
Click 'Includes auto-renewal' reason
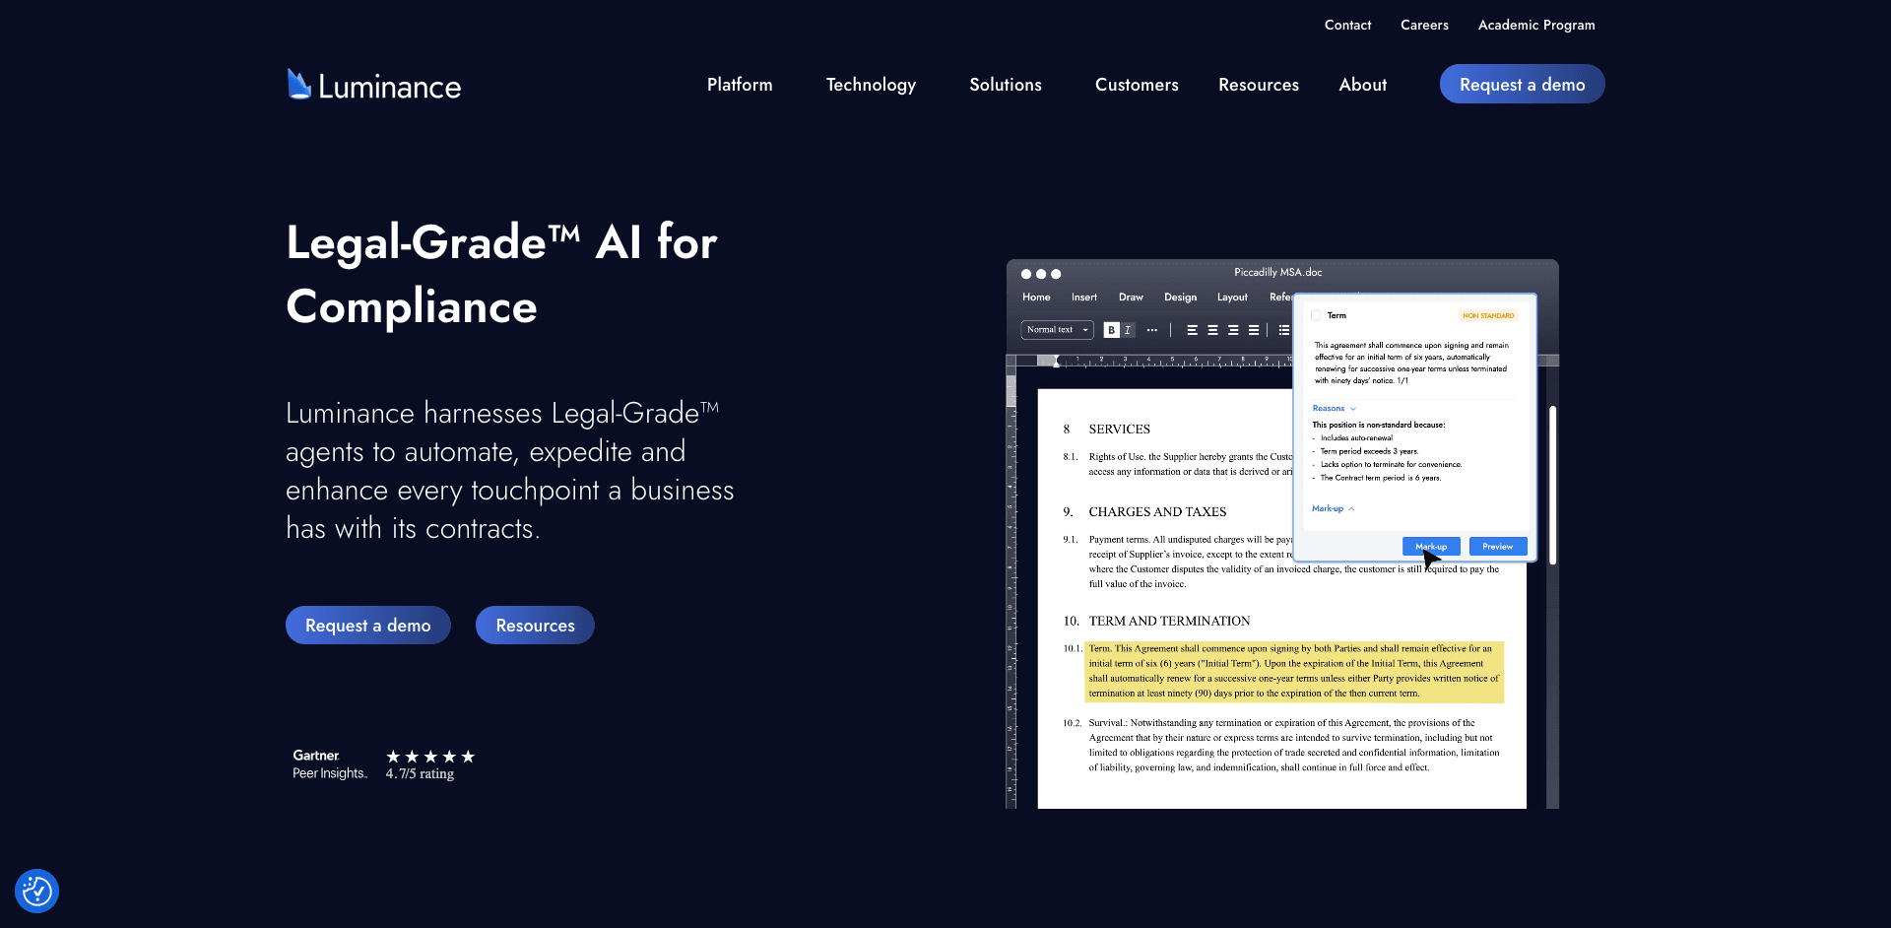pyautogui.click(x=1356, y=438)
